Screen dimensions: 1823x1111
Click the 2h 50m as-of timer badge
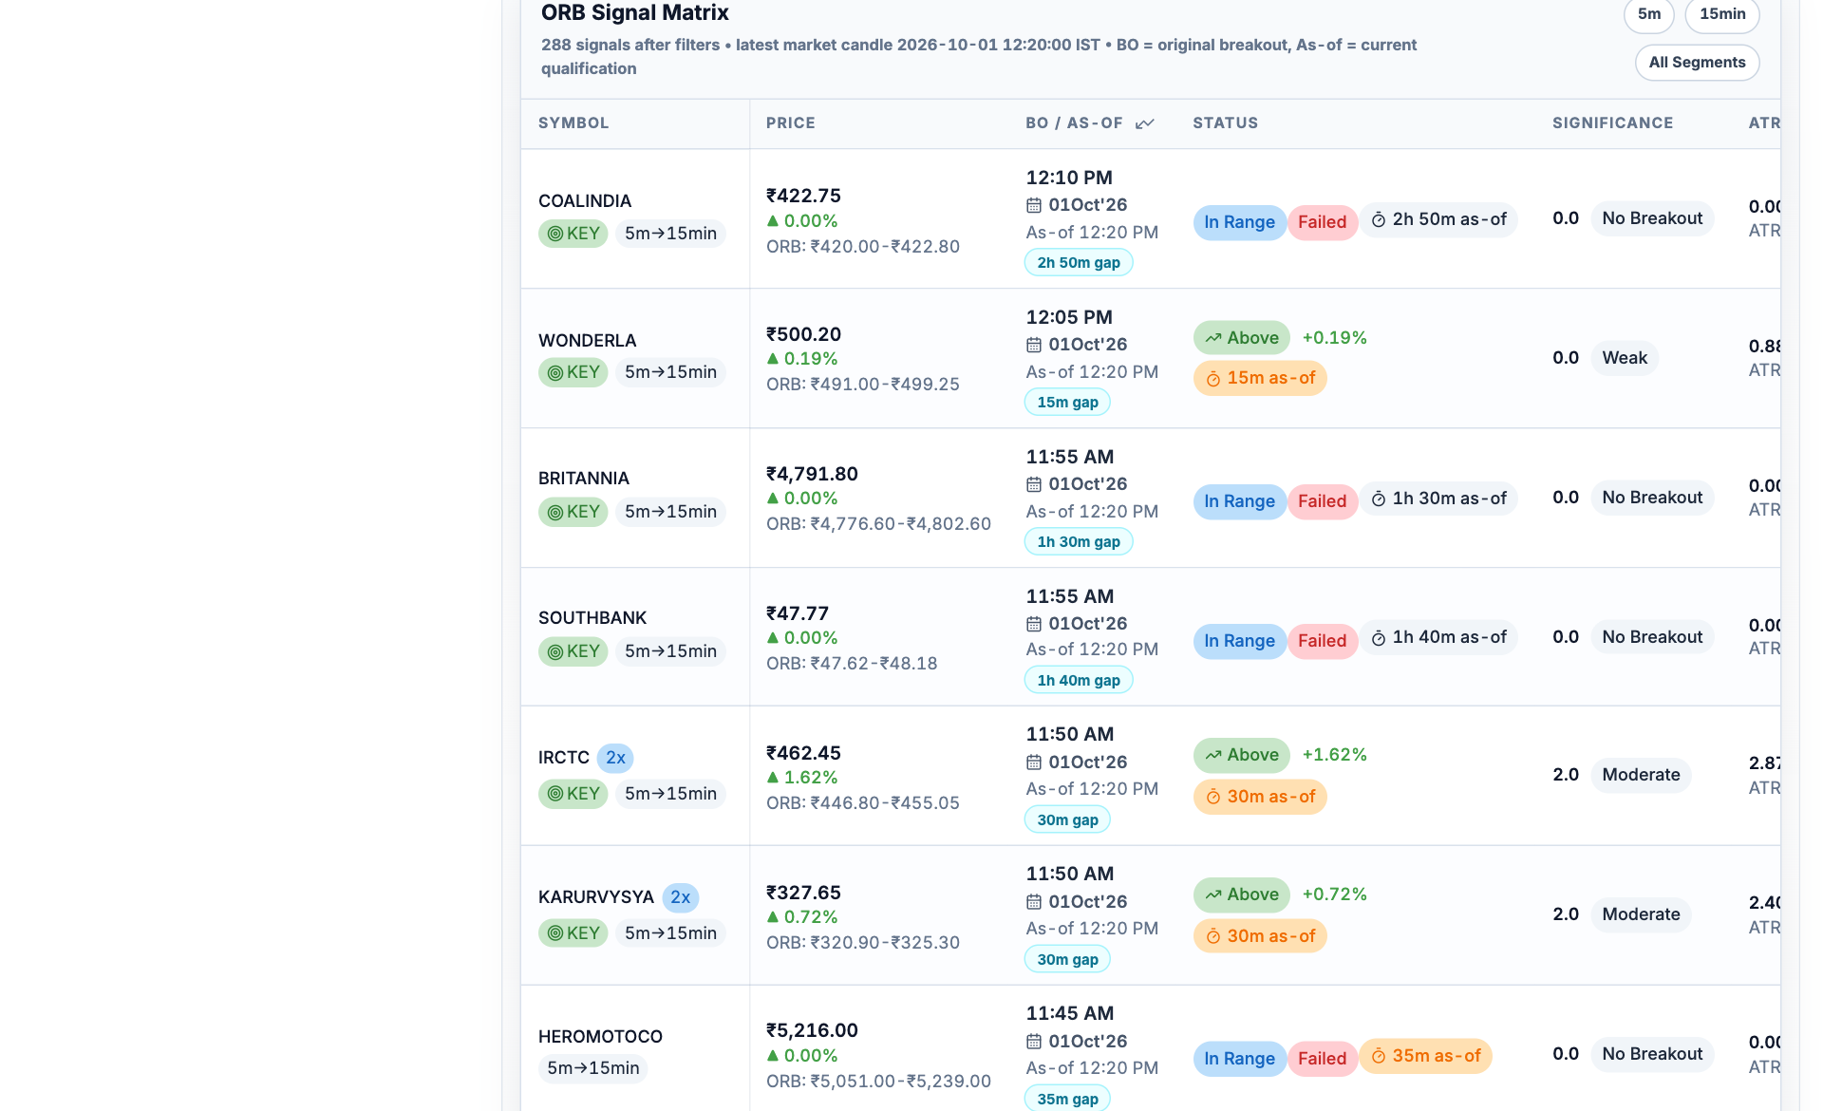pos(1438,219)
